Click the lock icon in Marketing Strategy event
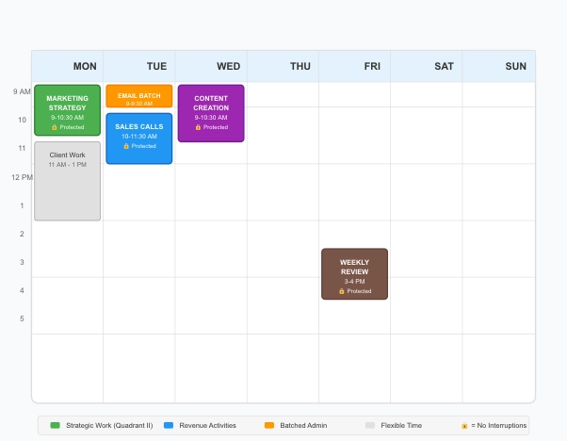Viewport: 567px width, 441px height. pos(55,127)
